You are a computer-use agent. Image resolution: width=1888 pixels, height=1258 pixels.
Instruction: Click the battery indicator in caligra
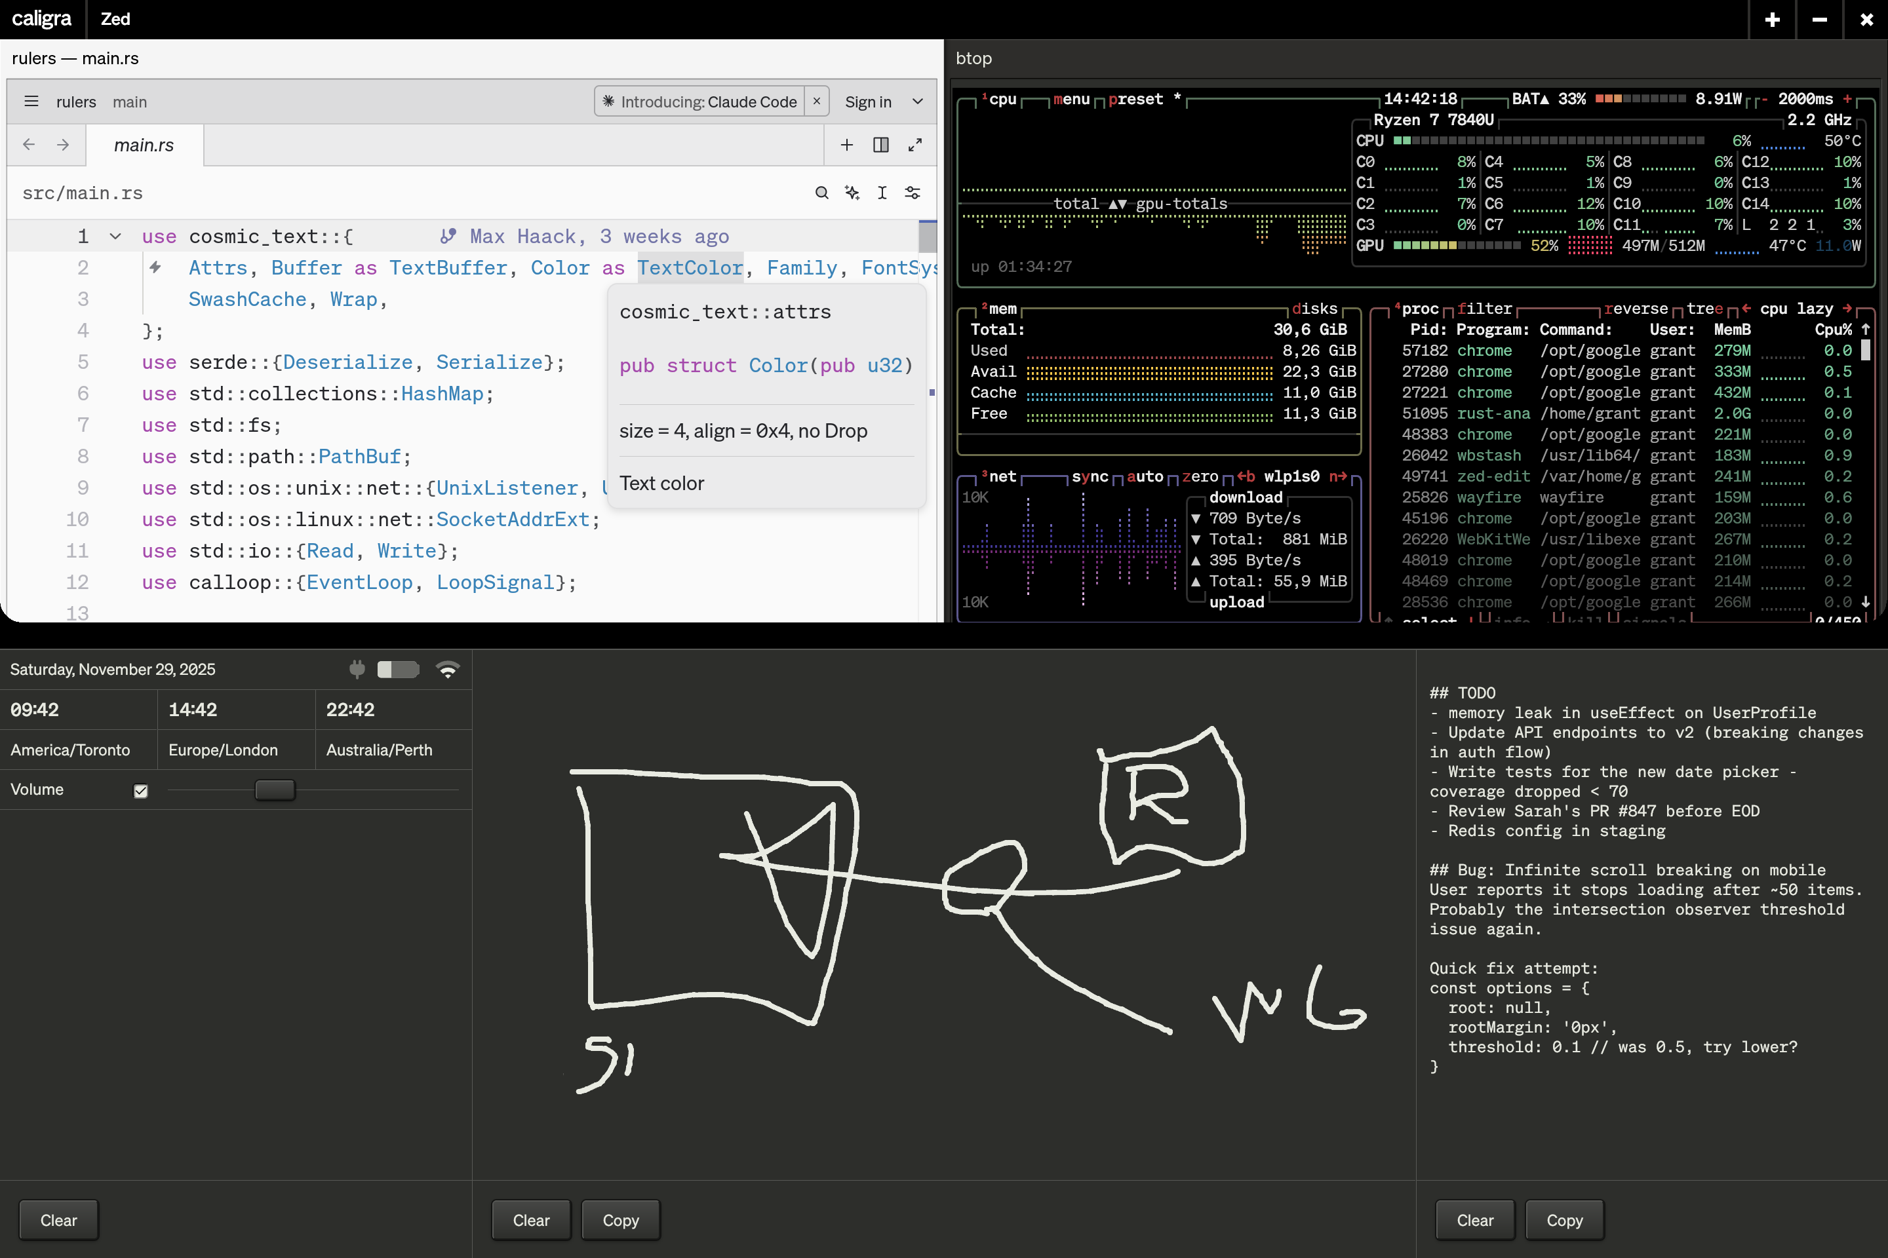398,670
